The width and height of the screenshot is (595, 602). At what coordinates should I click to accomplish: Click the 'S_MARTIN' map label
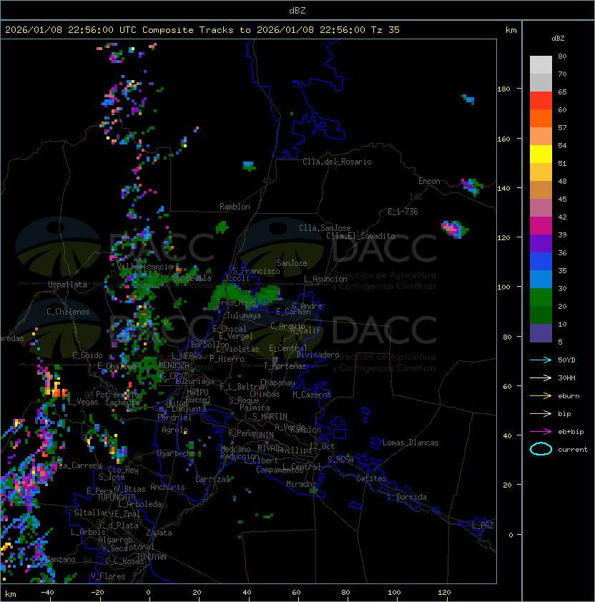270,416
